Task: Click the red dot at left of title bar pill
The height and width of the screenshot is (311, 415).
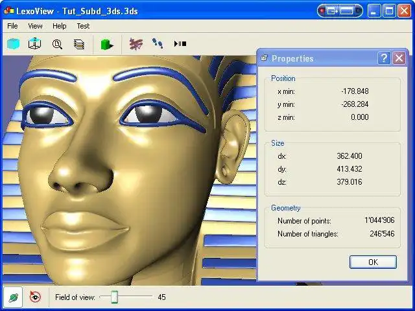Action: pos(322,11)
